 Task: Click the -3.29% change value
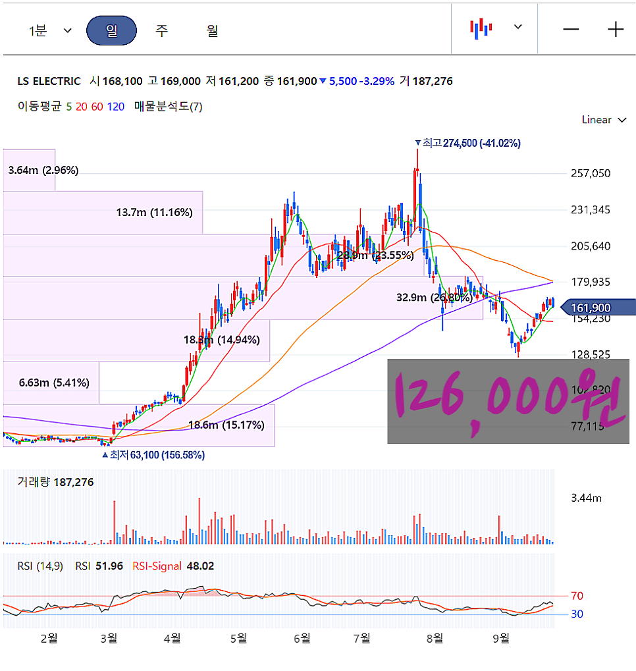click(x=377, y=81)
